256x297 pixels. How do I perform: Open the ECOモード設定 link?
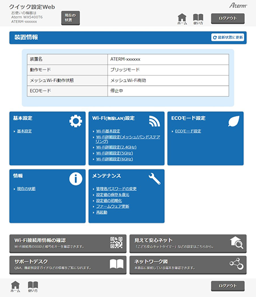188,131
